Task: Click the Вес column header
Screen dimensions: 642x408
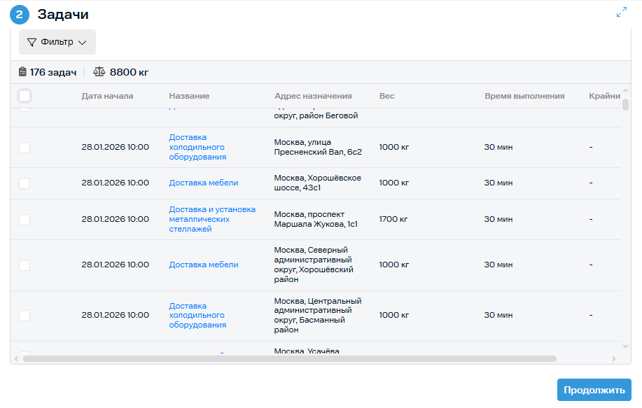Action: [386, 96]
